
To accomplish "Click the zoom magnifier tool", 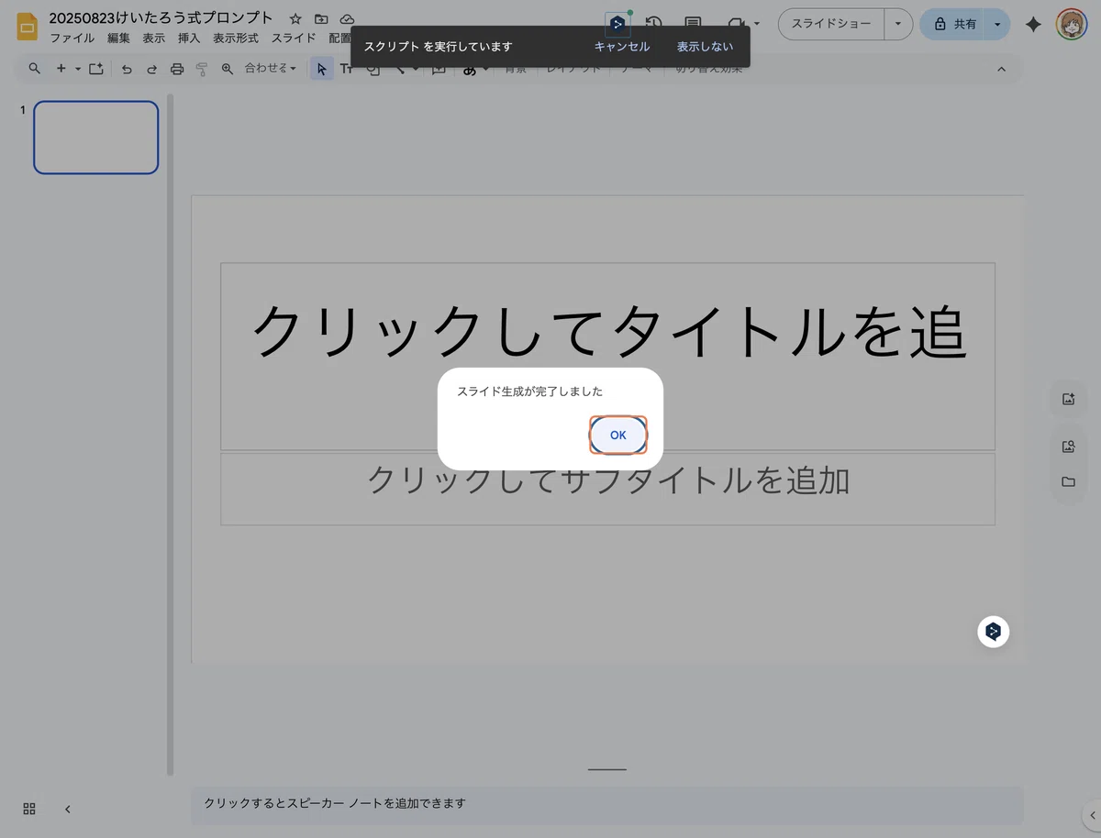I will pyautogui.click(x=228, y=69).
